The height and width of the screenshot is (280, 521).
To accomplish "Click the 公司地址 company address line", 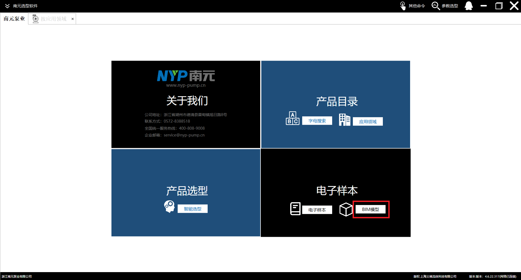I will coord(186,115).
